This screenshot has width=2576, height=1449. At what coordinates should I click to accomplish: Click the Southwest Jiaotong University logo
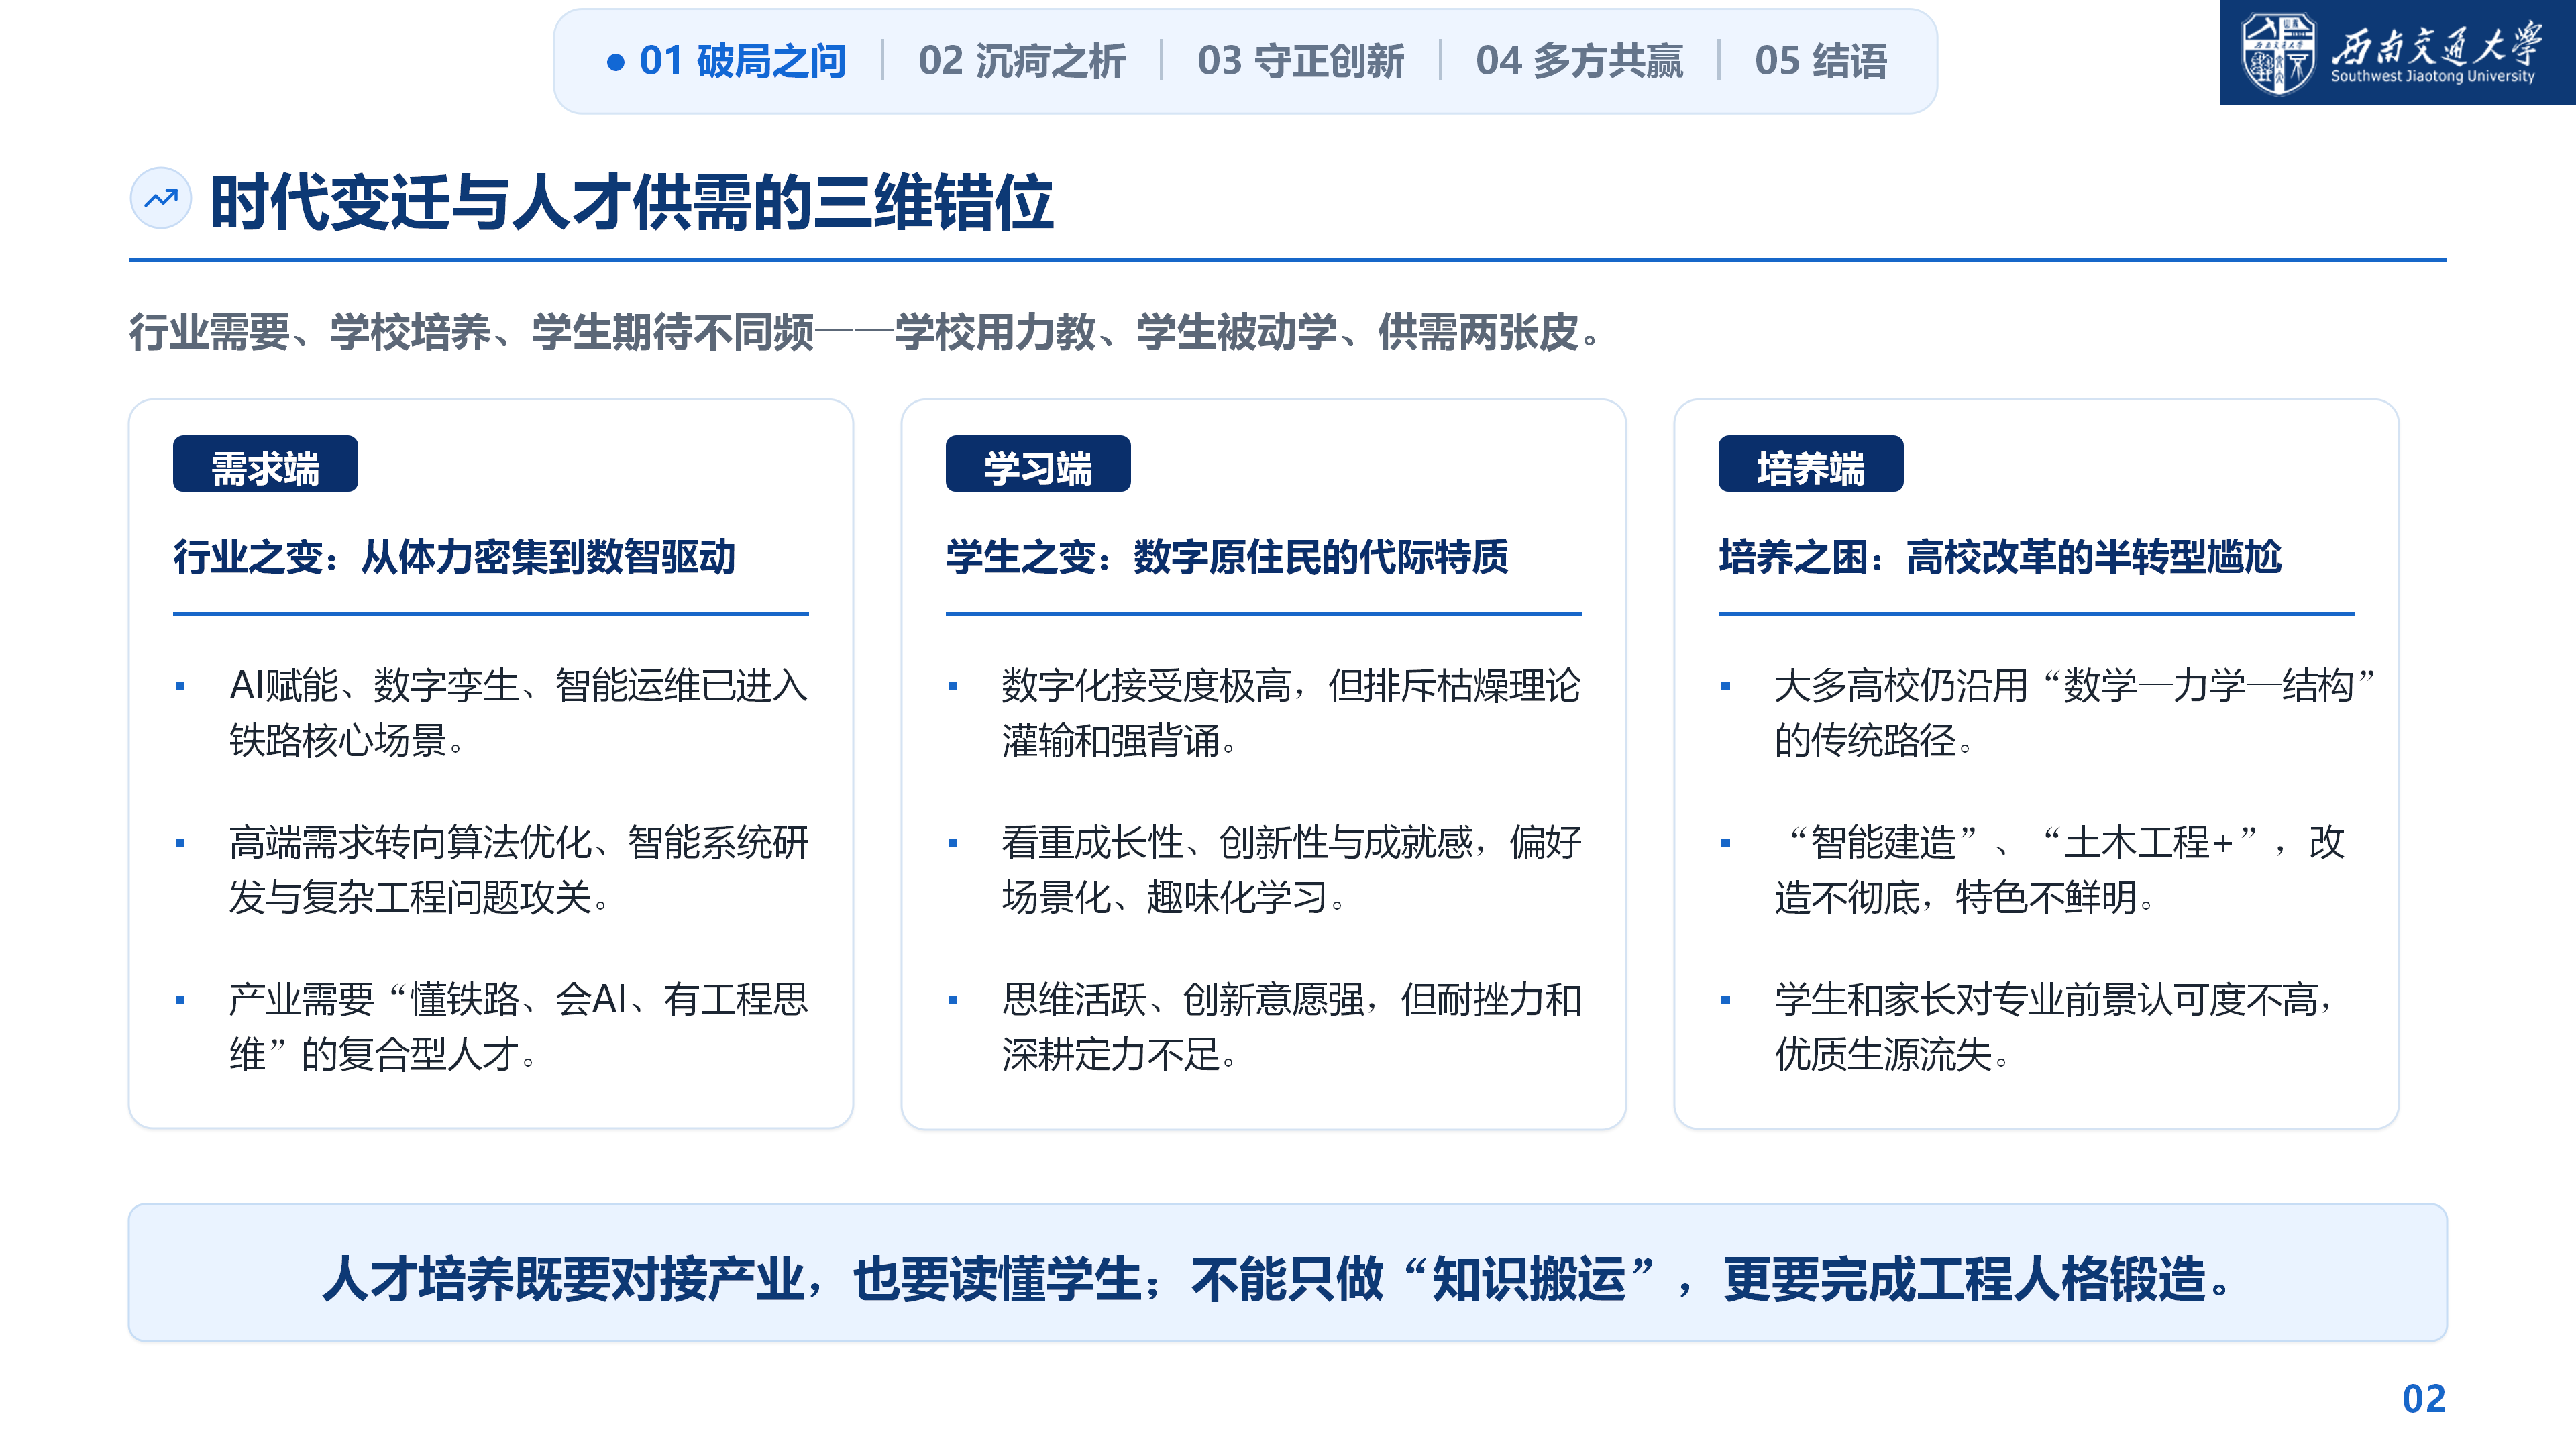(2397, 52)
